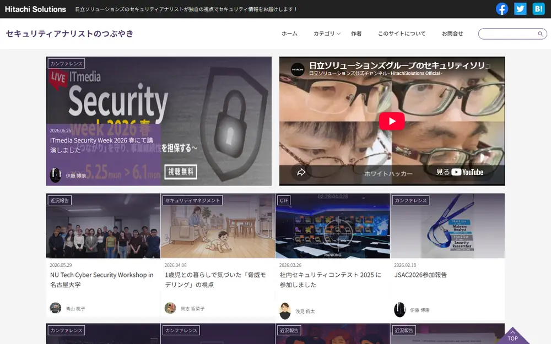
Task: Click the CTF ranking room thumbnail
Action: 332,226
